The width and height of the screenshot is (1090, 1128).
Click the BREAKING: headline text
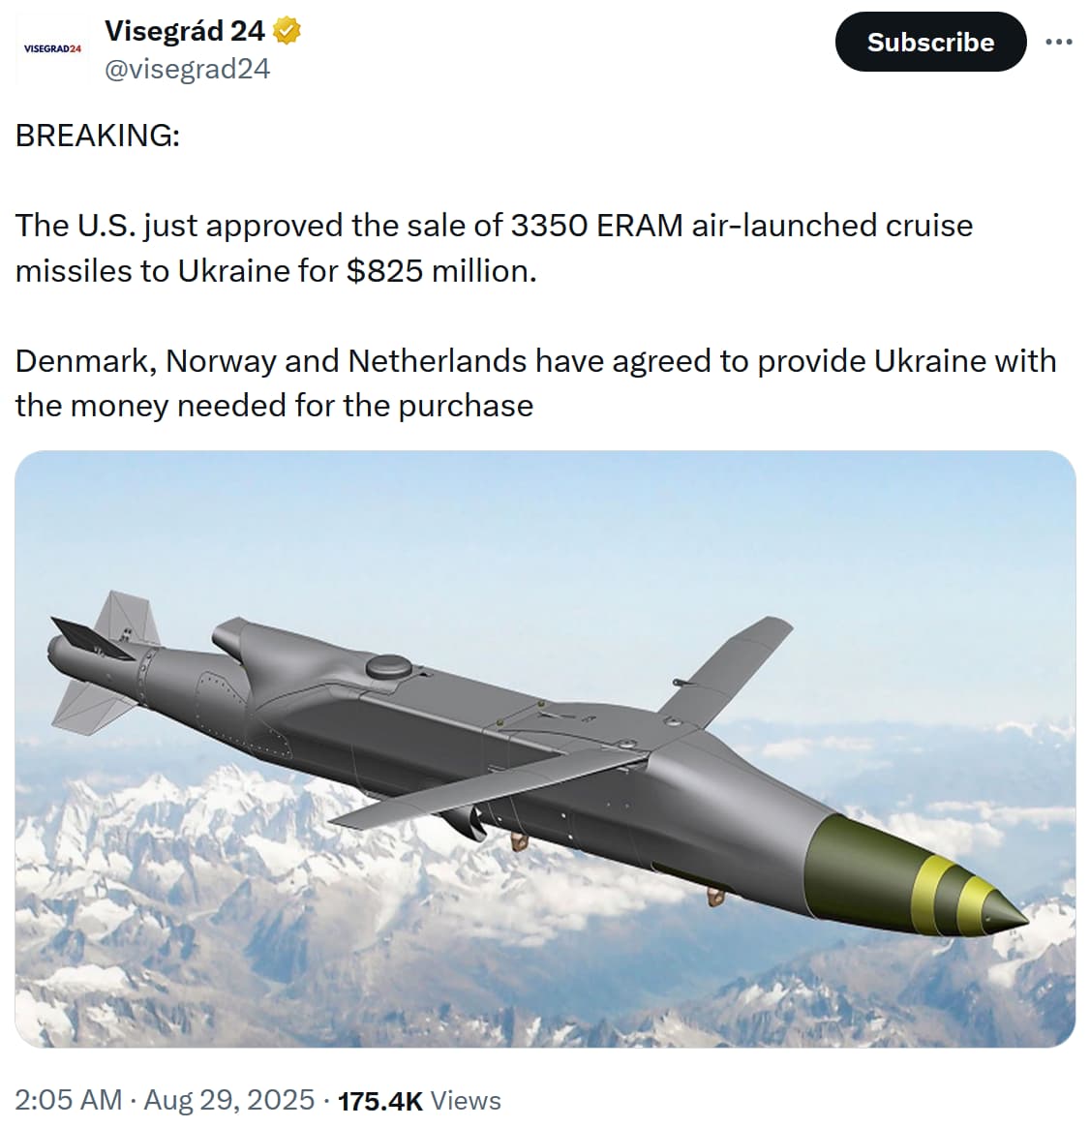point(98,136)
